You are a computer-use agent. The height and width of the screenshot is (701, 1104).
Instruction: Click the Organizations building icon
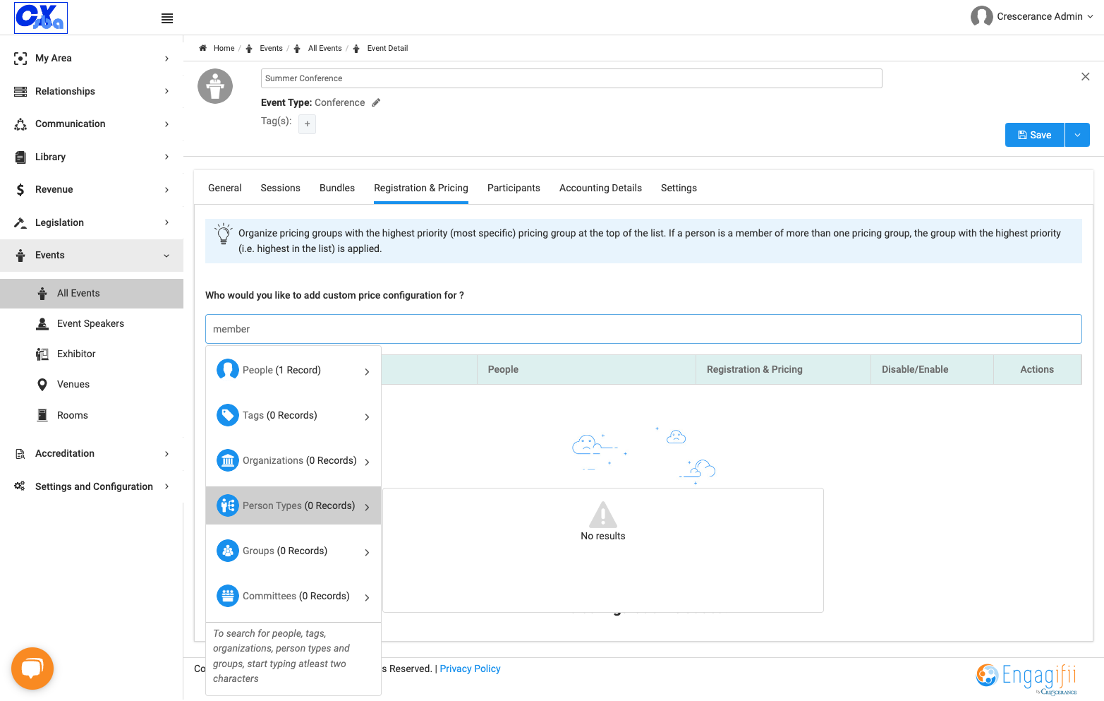point(227,460)
